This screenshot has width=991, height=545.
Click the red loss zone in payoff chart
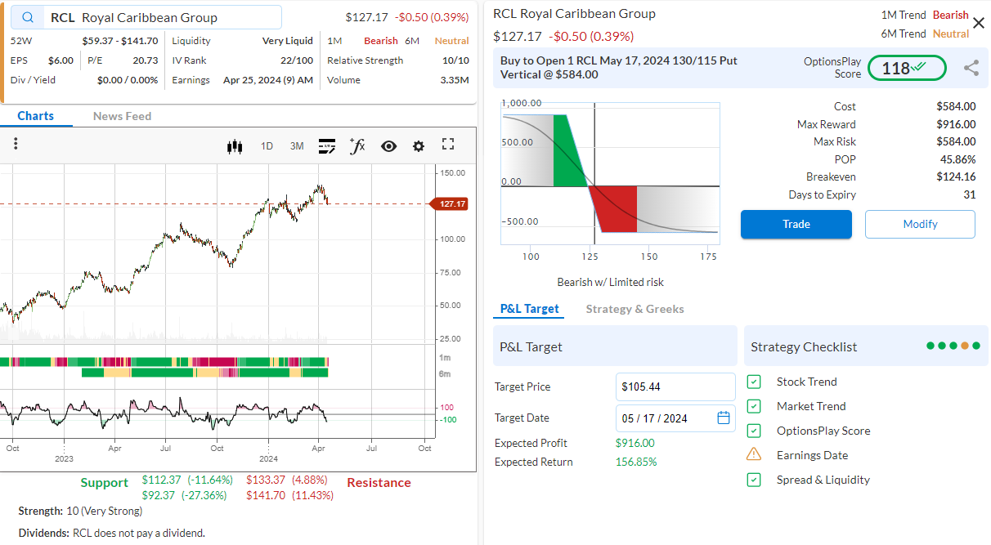coord(615,208)
